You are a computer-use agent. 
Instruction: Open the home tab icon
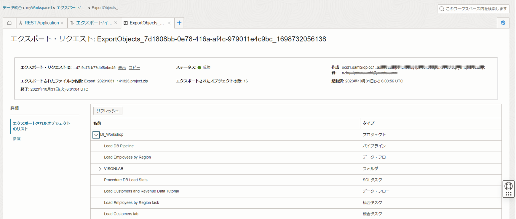coord(9,23)
